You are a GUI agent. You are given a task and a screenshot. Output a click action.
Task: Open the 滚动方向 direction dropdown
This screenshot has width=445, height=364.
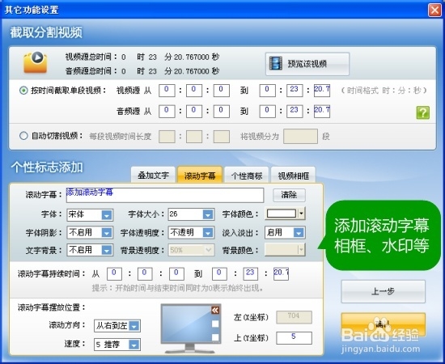[x=117, y=326]
